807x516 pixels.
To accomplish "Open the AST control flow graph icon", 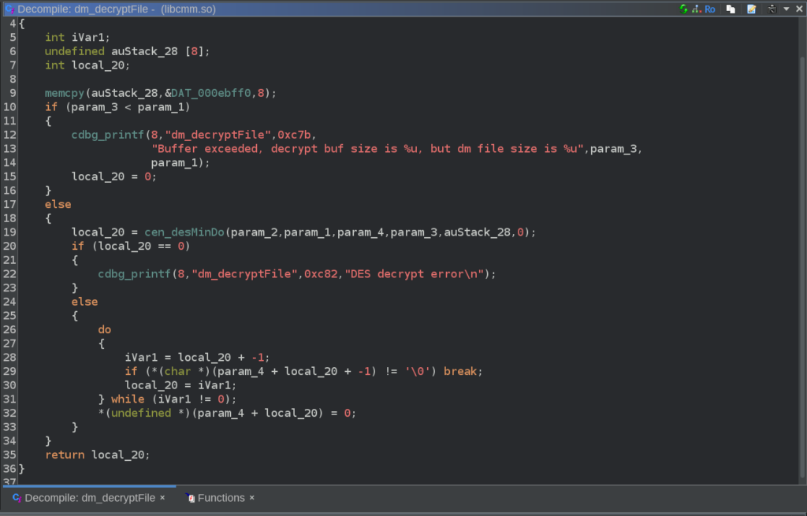I will pyautogui.click(x=696, y=9).
